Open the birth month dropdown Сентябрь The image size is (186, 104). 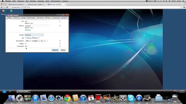pos(35,41)
